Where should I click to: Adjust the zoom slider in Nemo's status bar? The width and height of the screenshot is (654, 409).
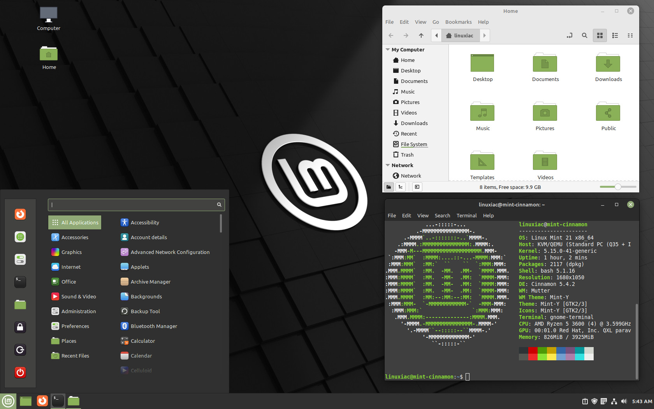pyautogui.click(x=617, y=187)
